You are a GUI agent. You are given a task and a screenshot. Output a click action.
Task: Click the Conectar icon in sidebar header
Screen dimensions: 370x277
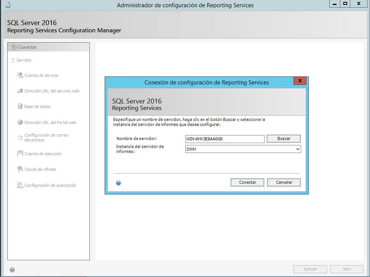pyautogui.click(x=14, y=47)
